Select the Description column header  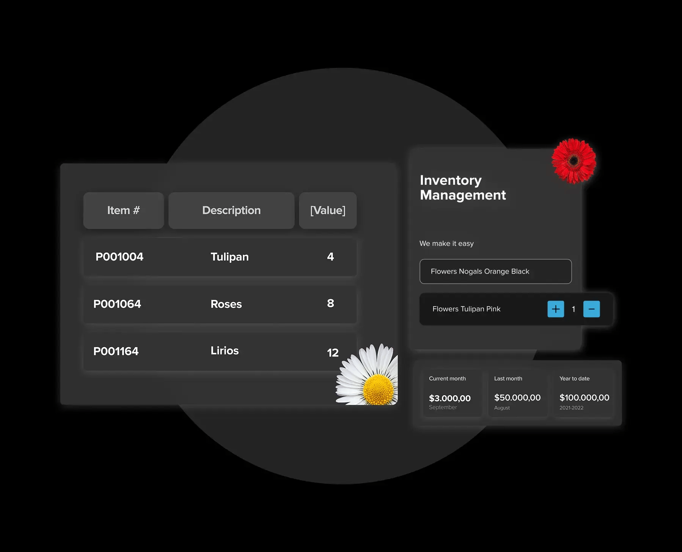point(231,211)
